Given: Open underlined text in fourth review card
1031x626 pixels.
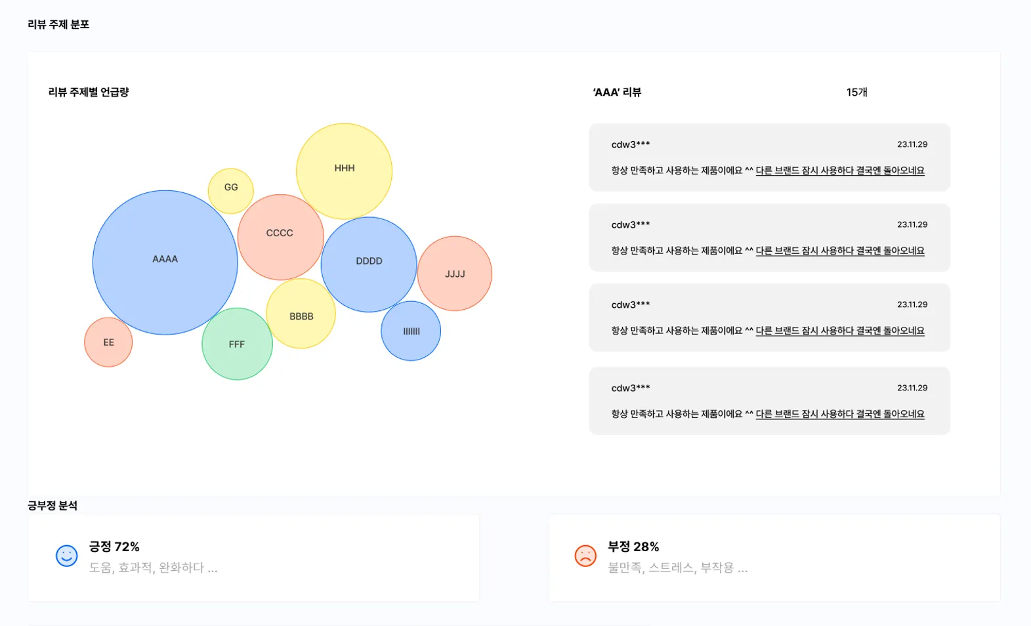Looking at the screenshot, I should click(839, 414).
